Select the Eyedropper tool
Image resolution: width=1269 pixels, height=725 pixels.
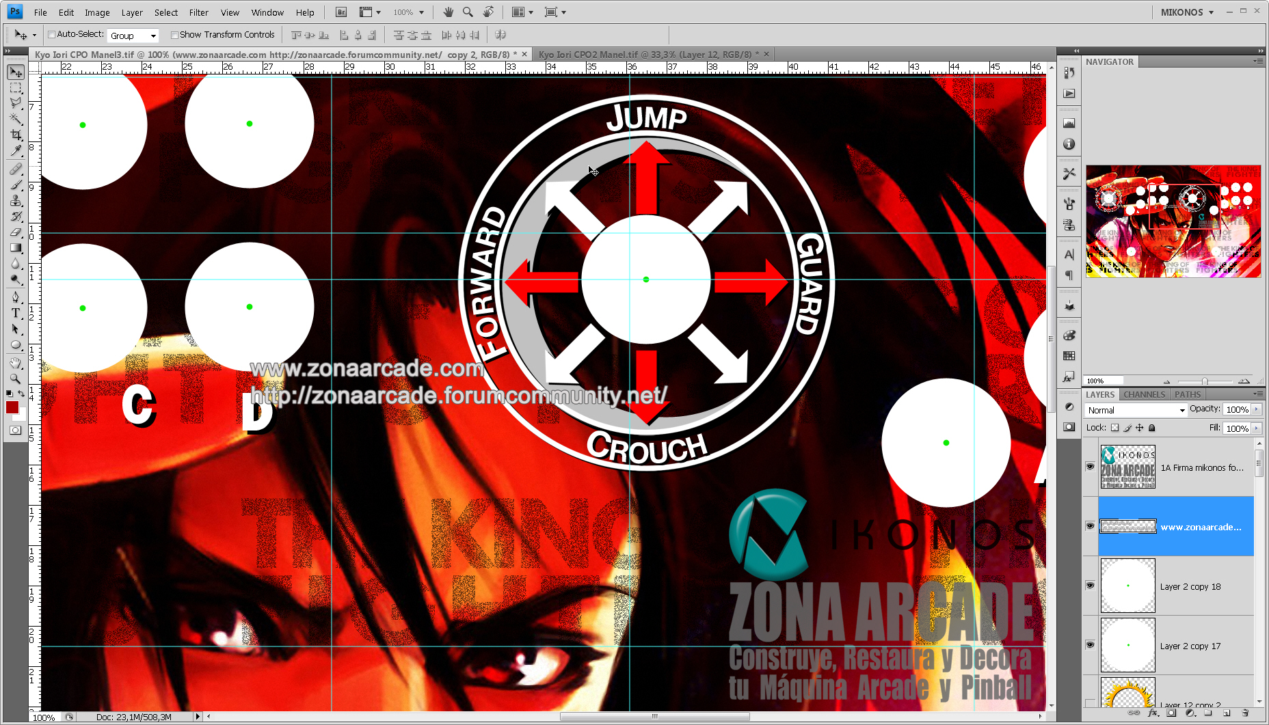tap(16, 150)
